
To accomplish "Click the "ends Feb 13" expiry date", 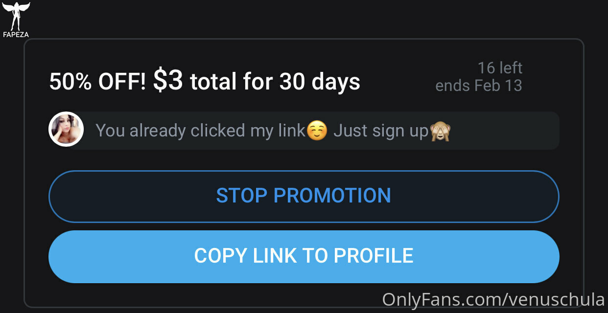I will pos(479,86).
